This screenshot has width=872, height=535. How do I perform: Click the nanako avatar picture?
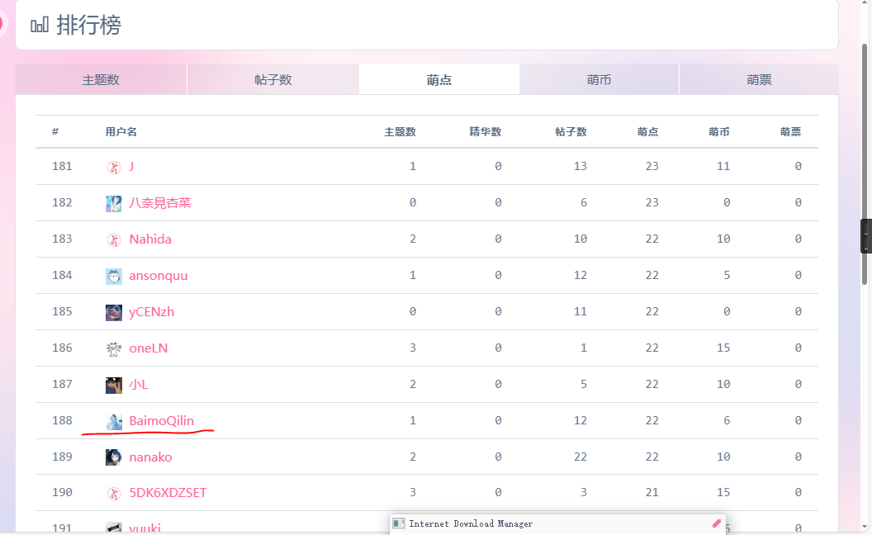[114, 457]
